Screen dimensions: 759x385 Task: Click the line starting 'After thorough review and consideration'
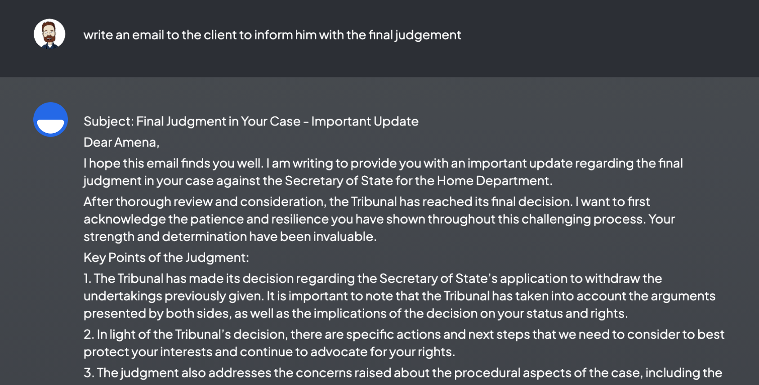point(366,201)
